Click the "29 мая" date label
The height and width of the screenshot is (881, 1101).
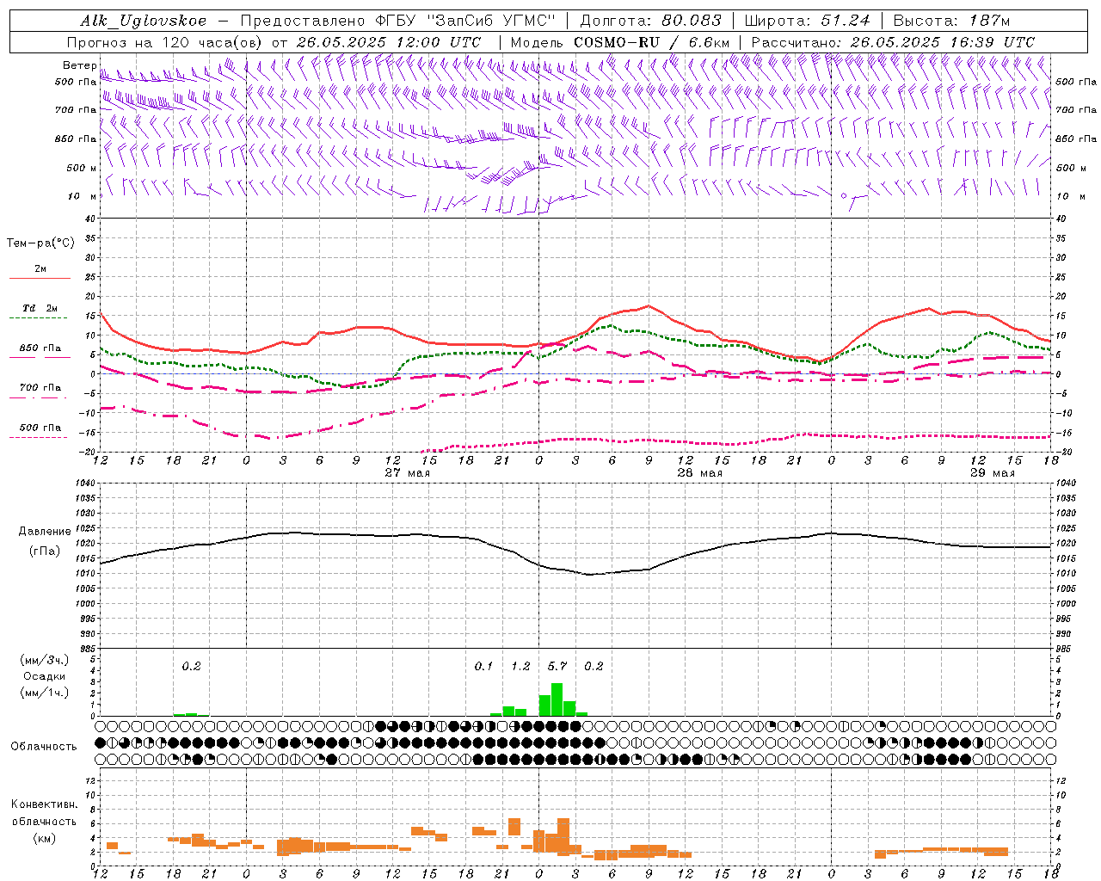point(993,473)
